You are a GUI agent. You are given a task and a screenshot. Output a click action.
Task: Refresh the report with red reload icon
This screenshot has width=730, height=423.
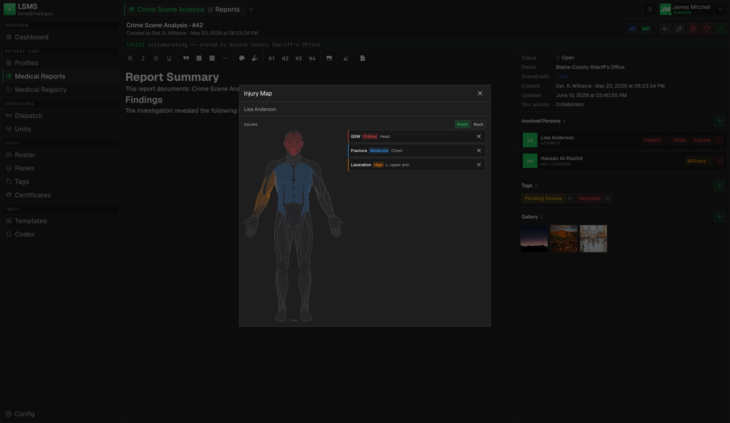(707, 29)
